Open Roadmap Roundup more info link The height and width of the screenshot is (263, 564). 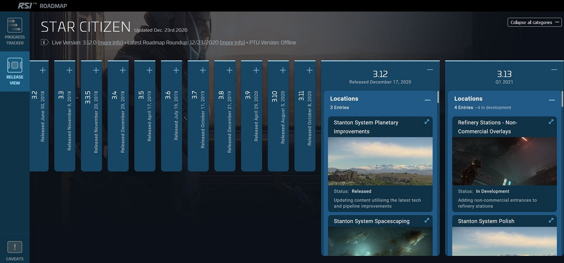click(x=232, y=43)
